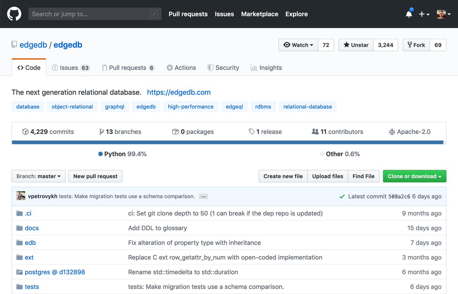Focus the Search or jump to field
The image size is (458, 294).
[x=95, y=14]
